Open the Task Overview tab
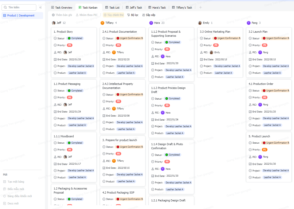Viewport: 294px width, 209px height. pyautogui.click(x=62, y=8)
